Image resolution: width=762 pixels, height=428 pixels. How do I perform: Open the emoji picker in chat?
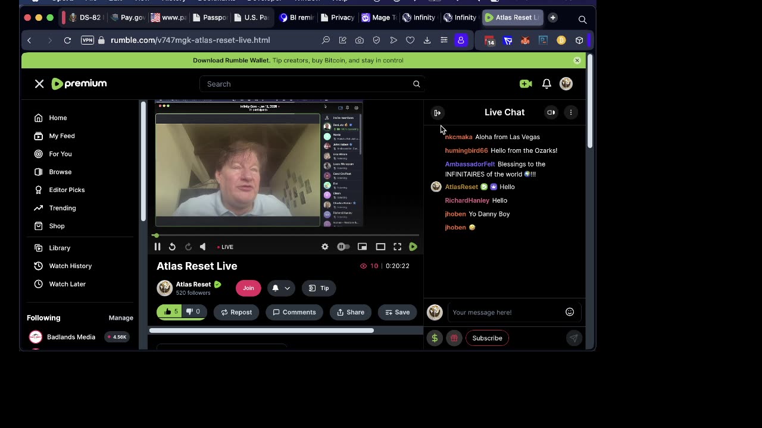(x=570, y=312)
